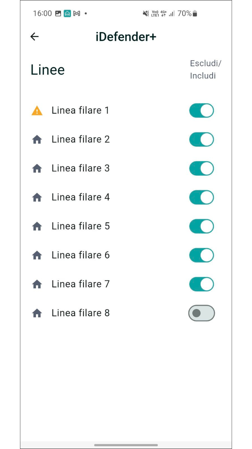
Task: Disable the Linea filare 1 toggle
Action: pyautogui.click(x=202, y=110)
